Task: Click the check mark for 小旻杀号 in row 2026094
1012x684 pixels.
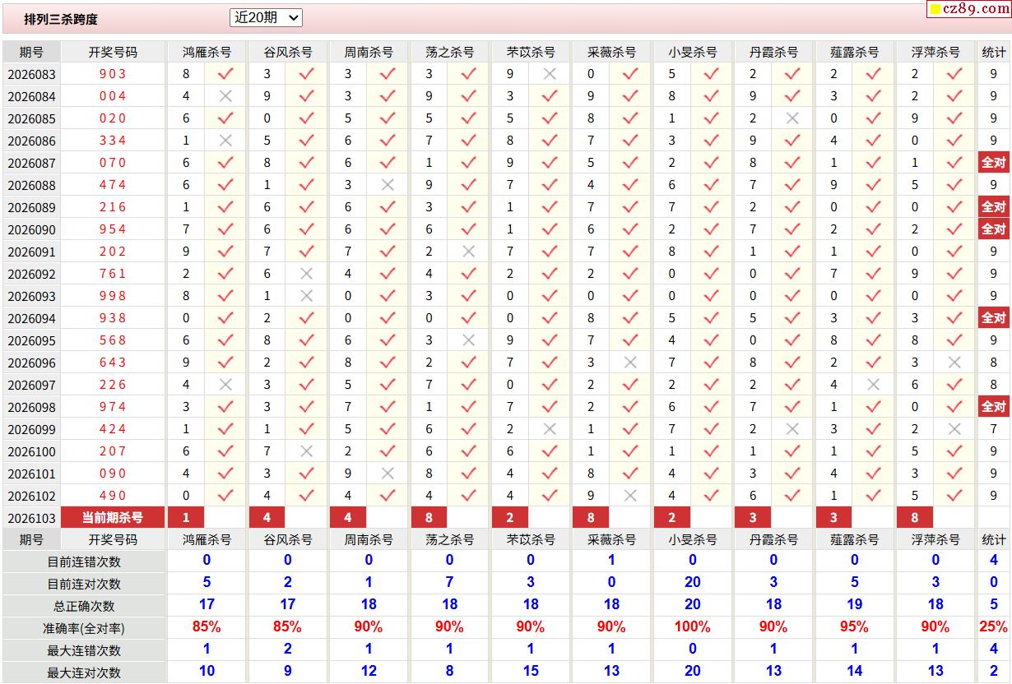Action: coord(712,318)
